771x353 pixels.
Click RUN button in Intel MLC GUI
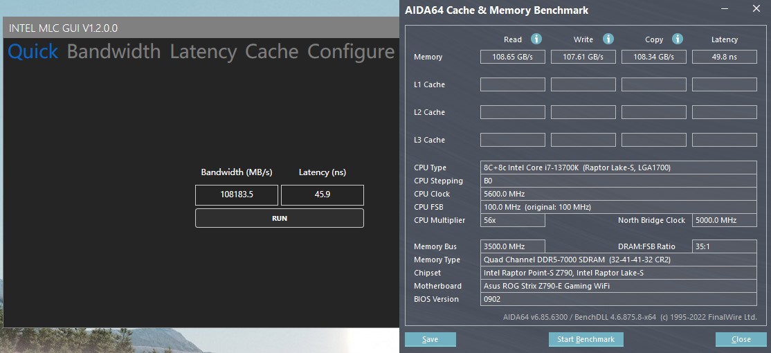[x=280, y=218]
